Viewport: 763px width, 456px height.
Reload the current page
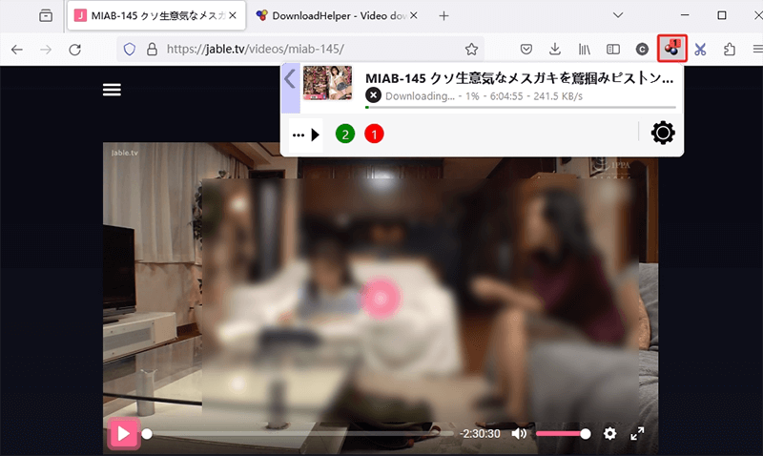click(75, 50)
